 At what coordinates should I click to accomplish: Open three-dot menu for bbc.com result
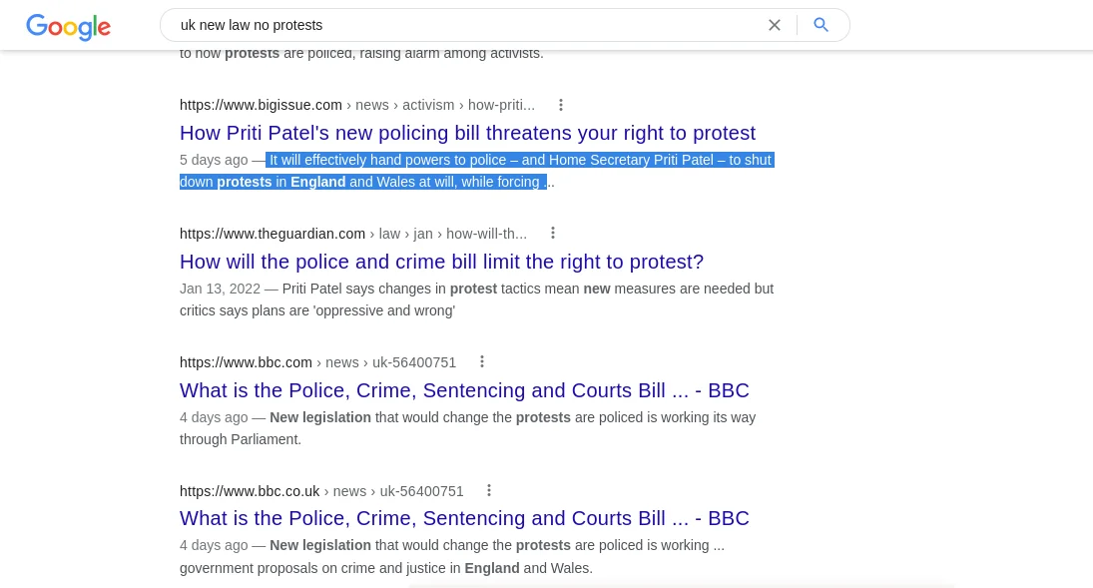[x=482, y=362]
